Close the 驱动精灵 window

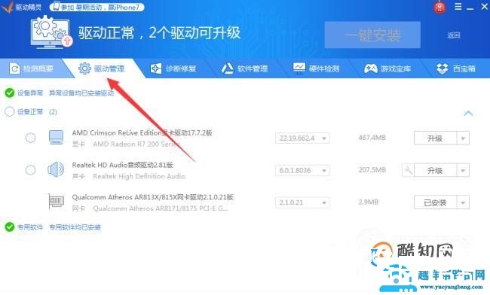pyautogui.click(x=485, y=6)
